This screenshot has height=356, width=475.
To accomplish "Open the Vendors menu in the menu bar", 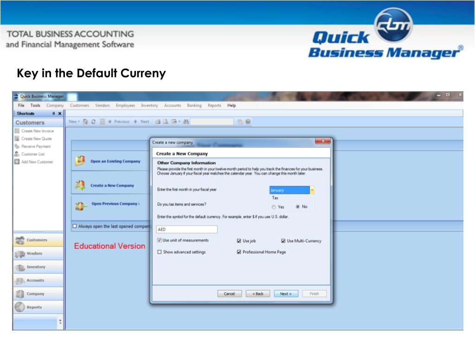I will (x=103, y=105).
